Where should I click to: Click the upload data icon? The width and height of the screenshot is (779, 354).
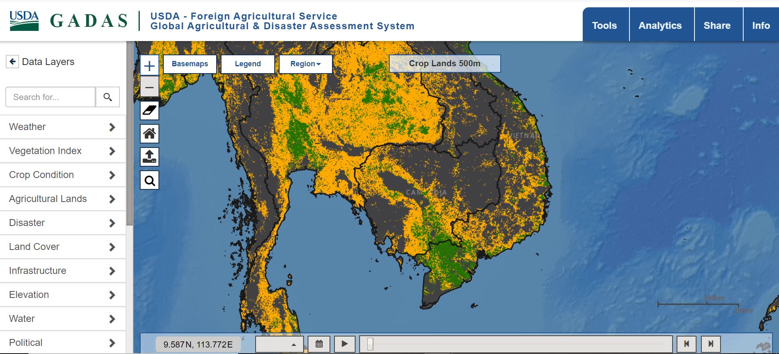[150, 157]
